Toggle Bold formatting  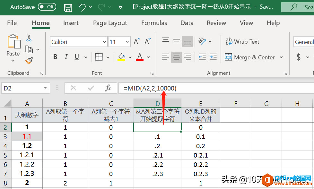55,57
